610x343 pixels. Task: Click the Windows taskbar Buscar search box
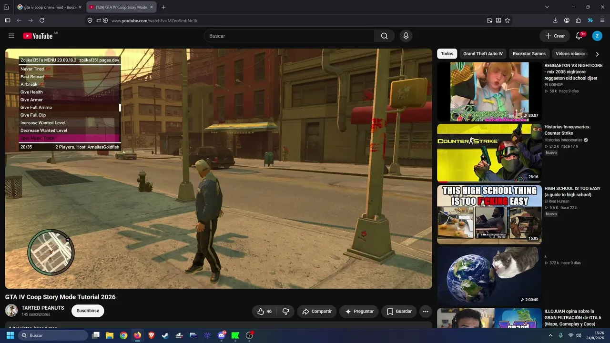[52, 335]
